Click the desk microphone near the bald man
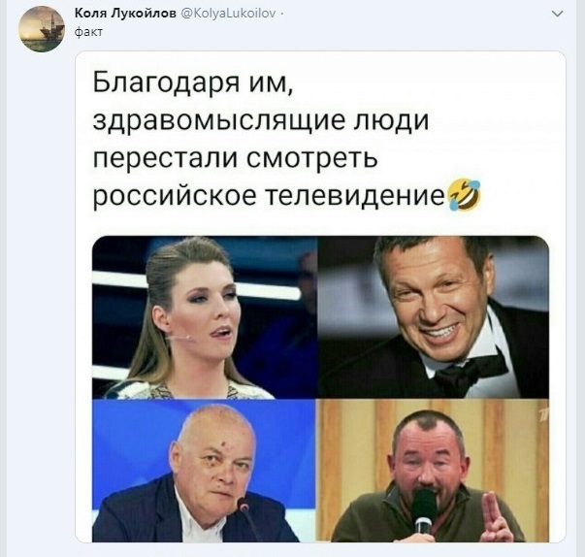This screenshot has height=557, width=585. (249, 519)
